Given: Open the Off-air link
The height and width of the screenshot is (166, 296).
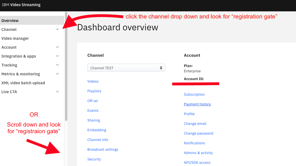Looking at the screenshot, I should pyautogui.click(x=93, y=101).
